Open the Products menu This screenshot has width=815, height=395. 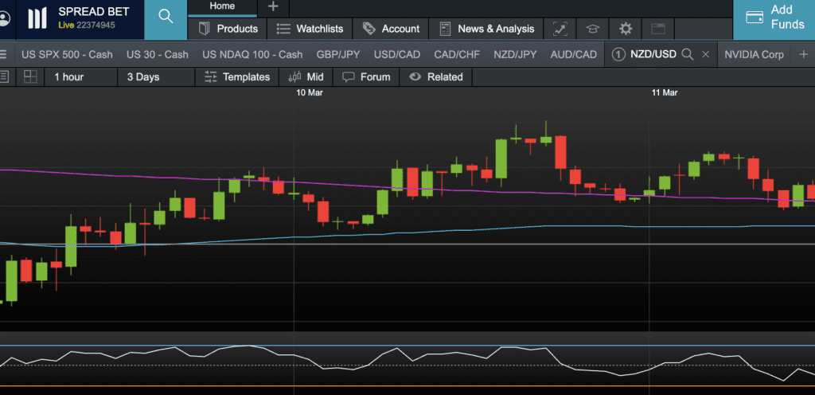point(227,29)
